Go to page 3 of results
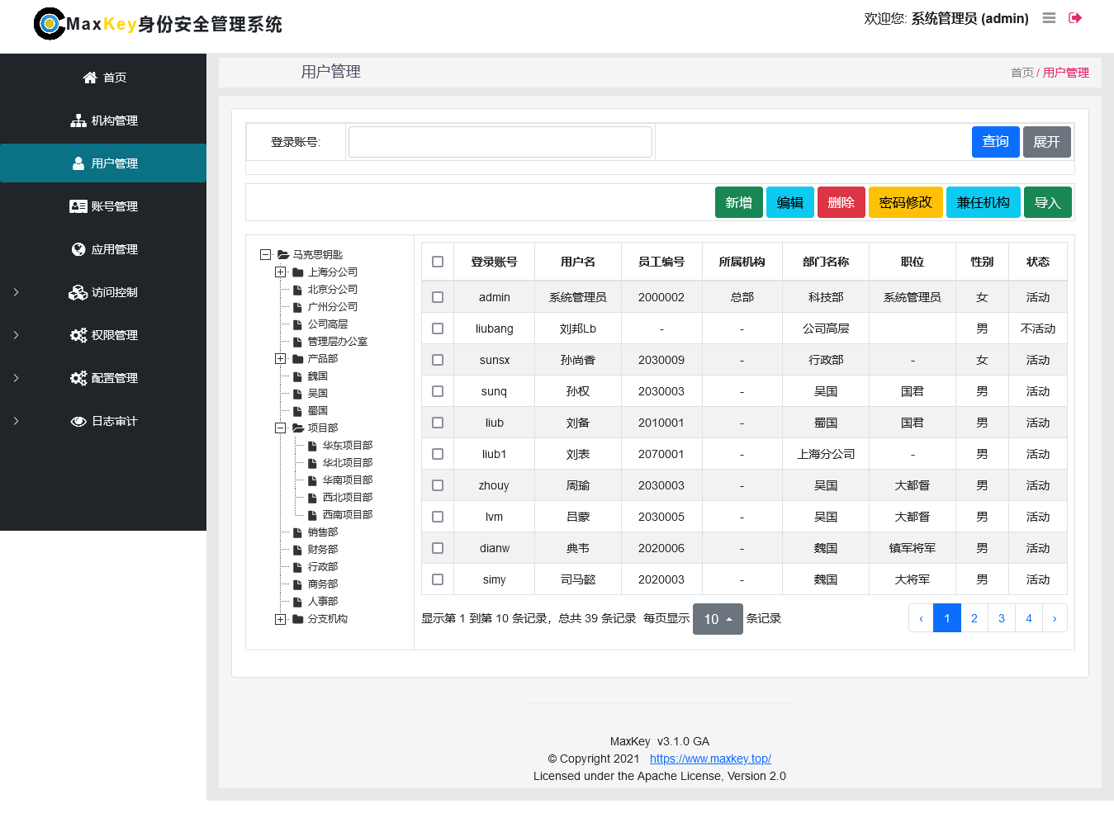 point(1001,618)
